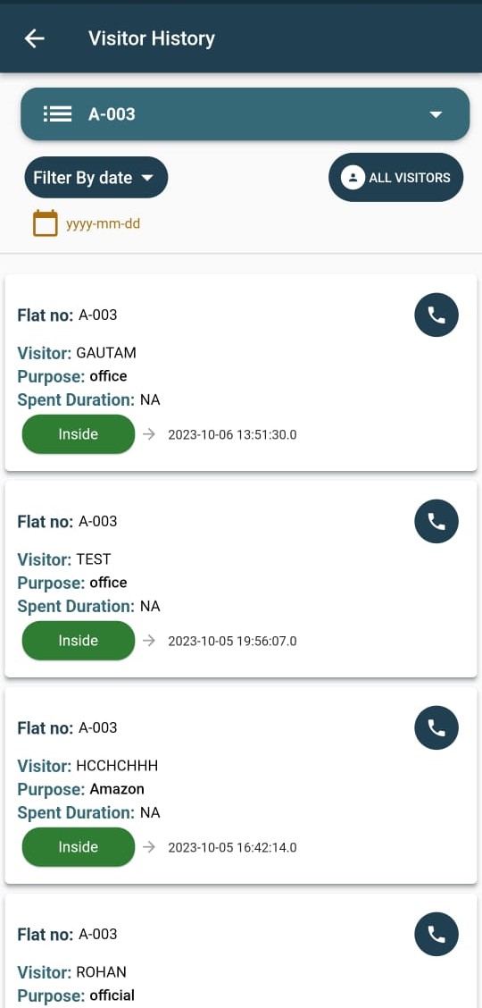Show ALL VISITORS list
This screenshot has height=1008, width=482.
pos(396,178)
